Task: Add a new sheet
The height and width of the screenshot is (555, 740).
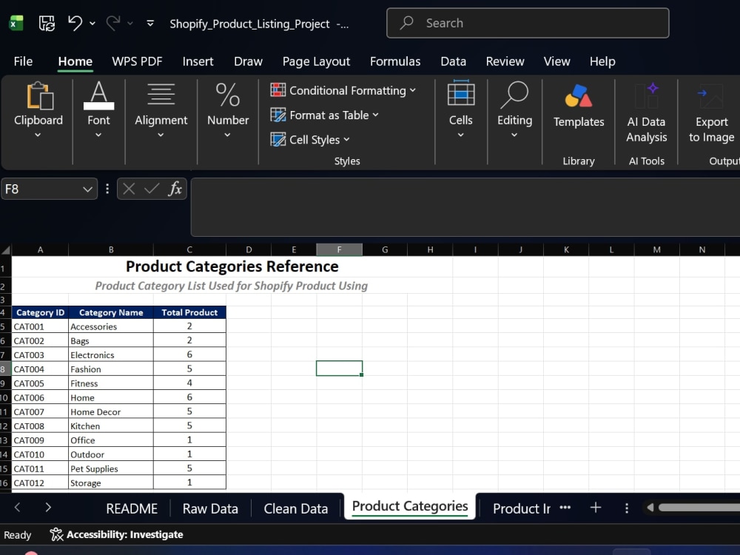Action: coord(596,508)
